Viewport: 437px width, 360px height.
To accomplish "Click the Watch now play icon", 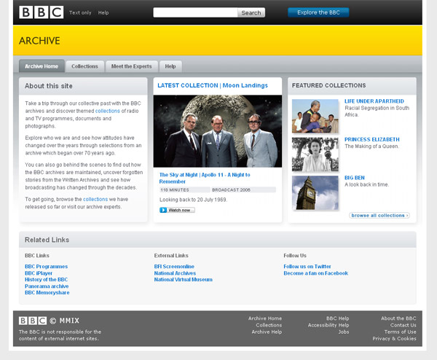I will coord(163,210).
